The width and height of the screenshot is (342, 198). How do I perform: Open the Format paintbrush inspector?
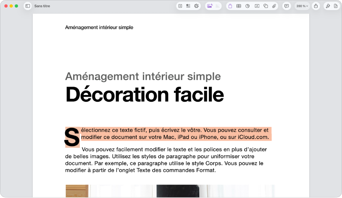(328, 6)
